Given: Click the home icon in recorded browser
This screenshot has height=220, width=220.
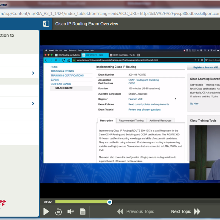Looking at the screenshot, I should 69,60.
